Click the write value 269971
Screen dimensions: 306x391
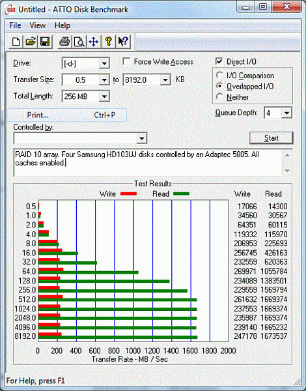245,271
